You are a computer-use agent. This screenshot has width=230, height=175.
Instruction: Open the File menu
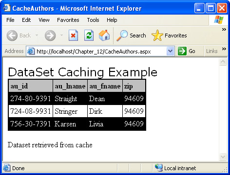pos(10,20)
